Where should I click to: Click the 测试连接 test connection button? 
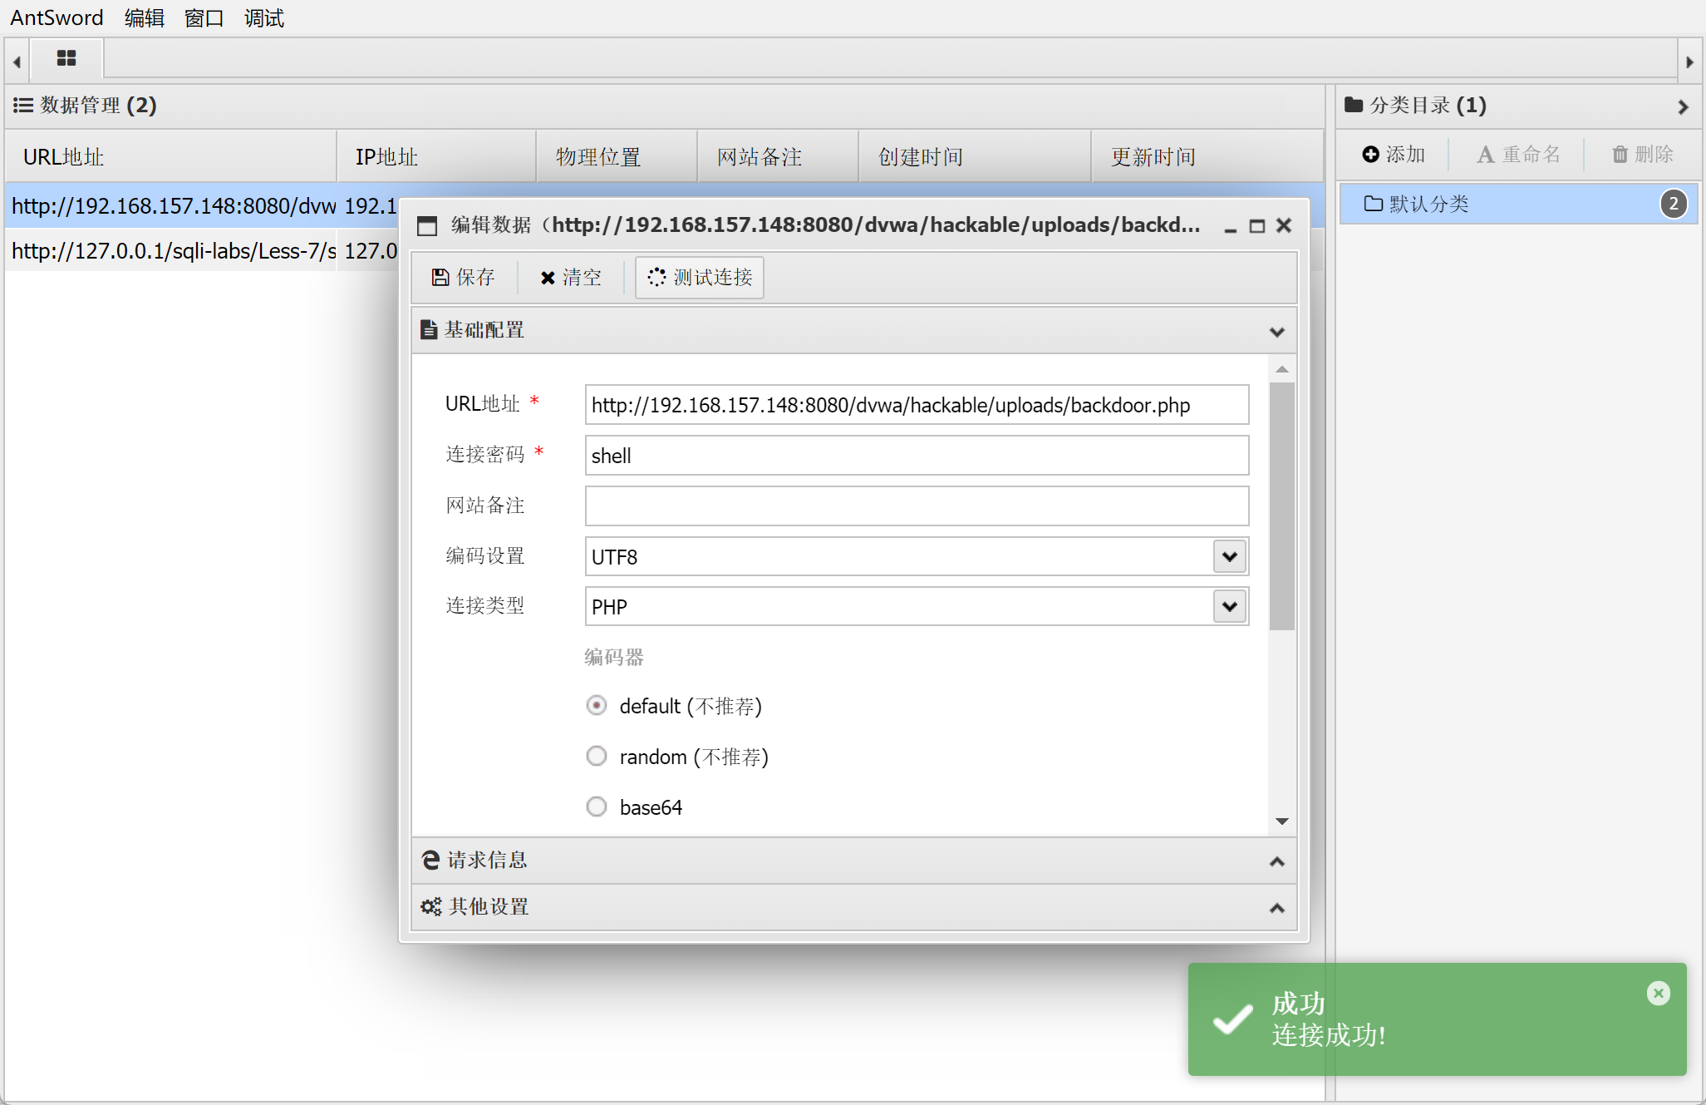(700, 278)
